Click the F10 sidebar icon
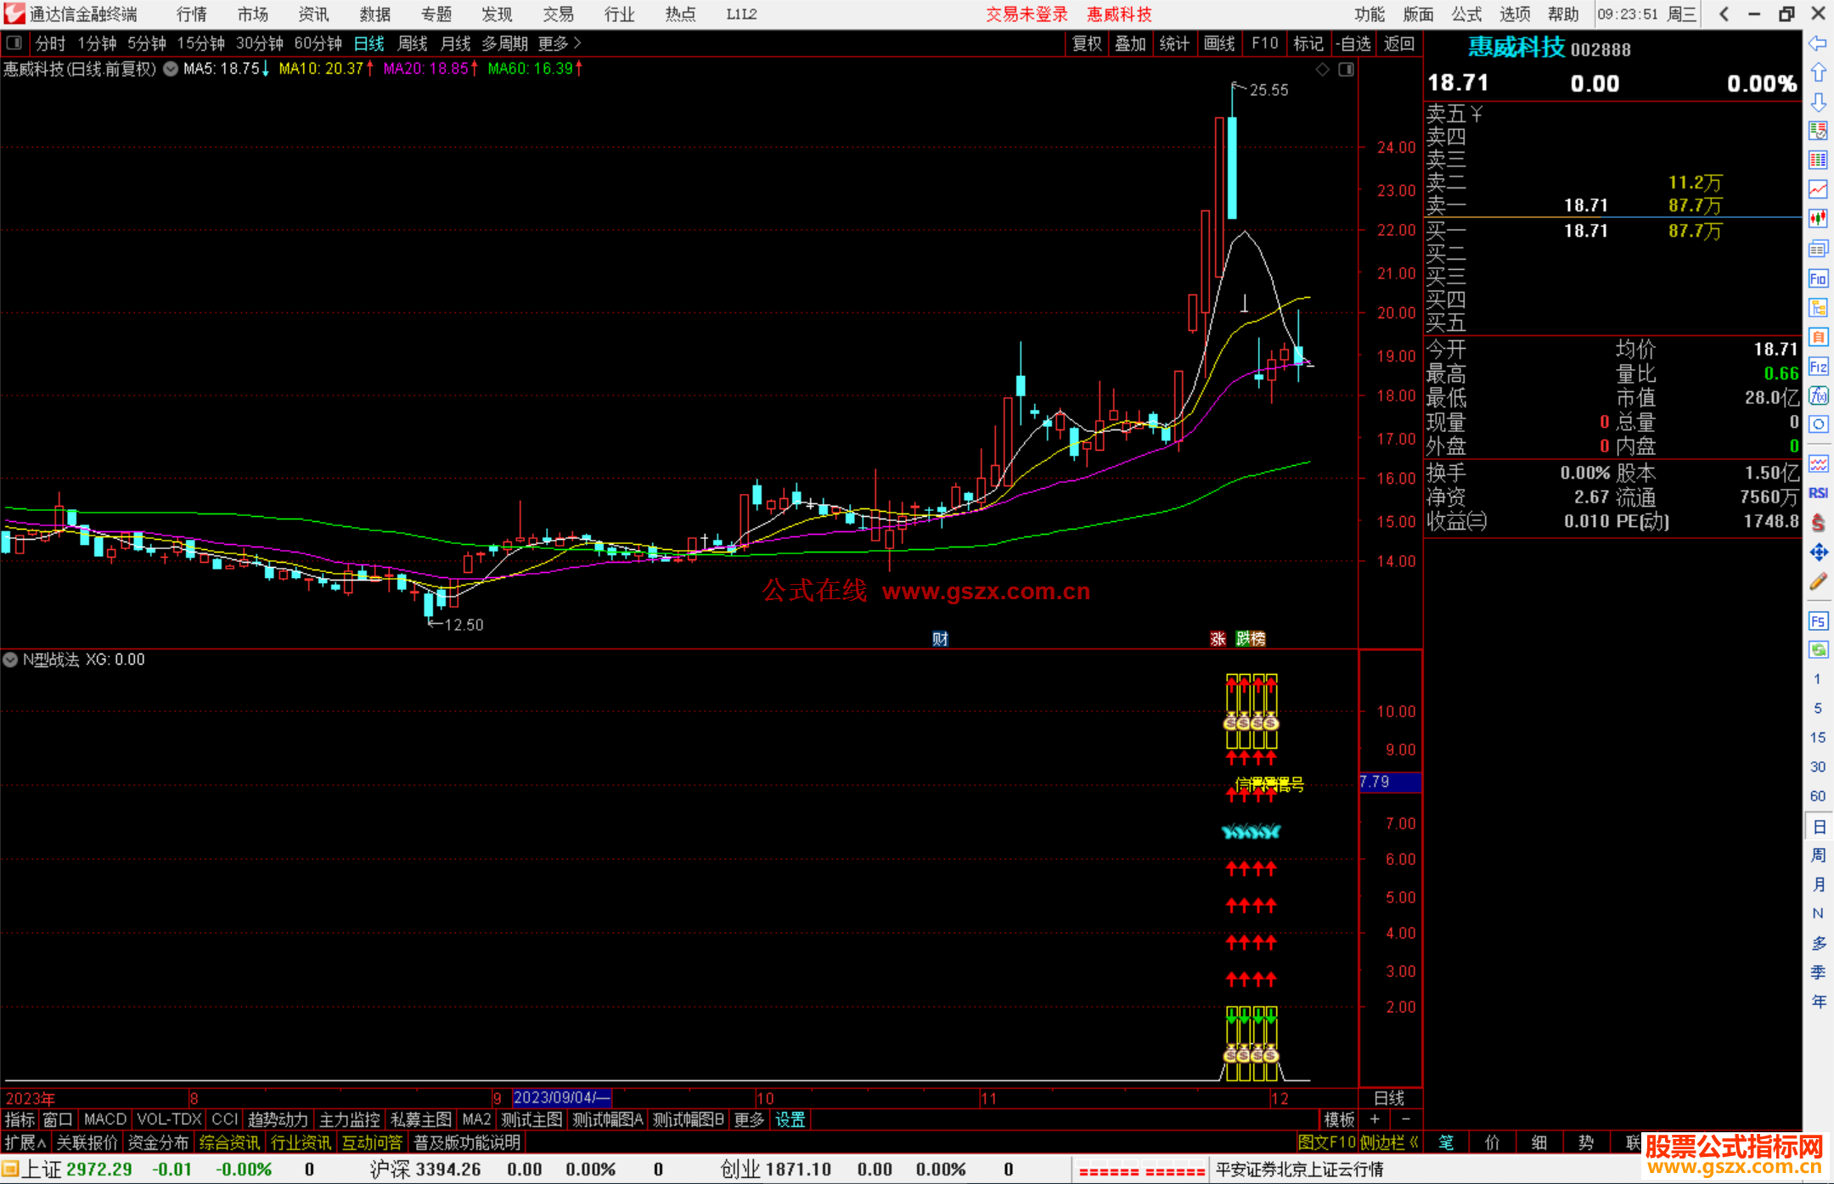Screen dimensions: 1834x1184 pos(1818,279)
